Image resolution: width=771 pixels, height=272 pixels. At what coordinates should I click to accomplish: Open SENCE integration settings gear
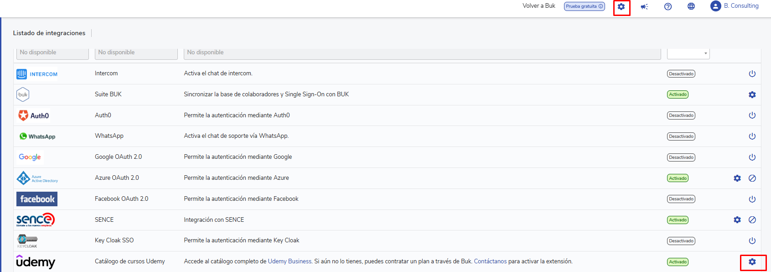737,220
